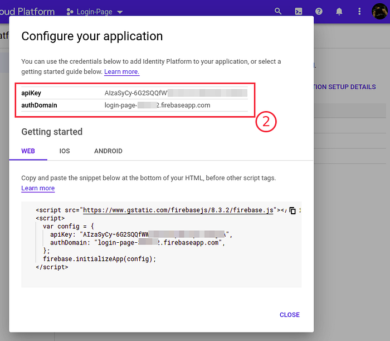Click the apiKey value in the credentials table
390x341 pixels.
pyautogui.click(x=176, y=93)
